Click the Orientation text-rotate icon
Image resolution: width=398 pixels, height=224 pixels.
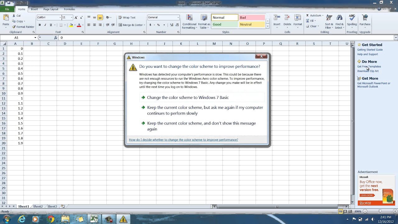(108, 17)
